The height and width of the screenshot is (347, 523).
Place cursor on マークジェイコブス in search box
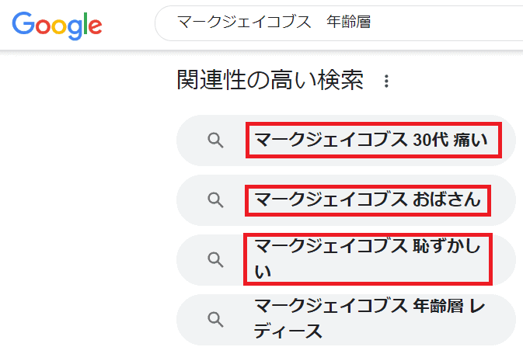tap(244, 22)
